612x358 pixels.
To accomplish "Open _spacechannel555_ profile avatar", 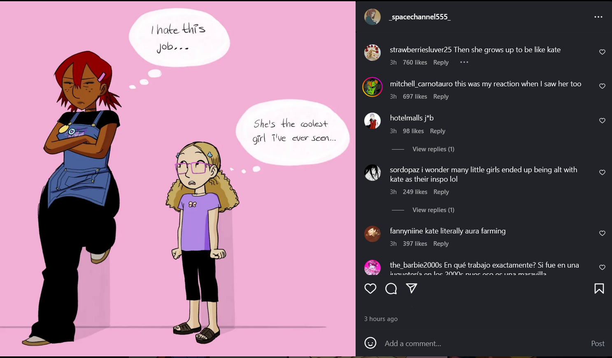I will click(x=372, y=17).
